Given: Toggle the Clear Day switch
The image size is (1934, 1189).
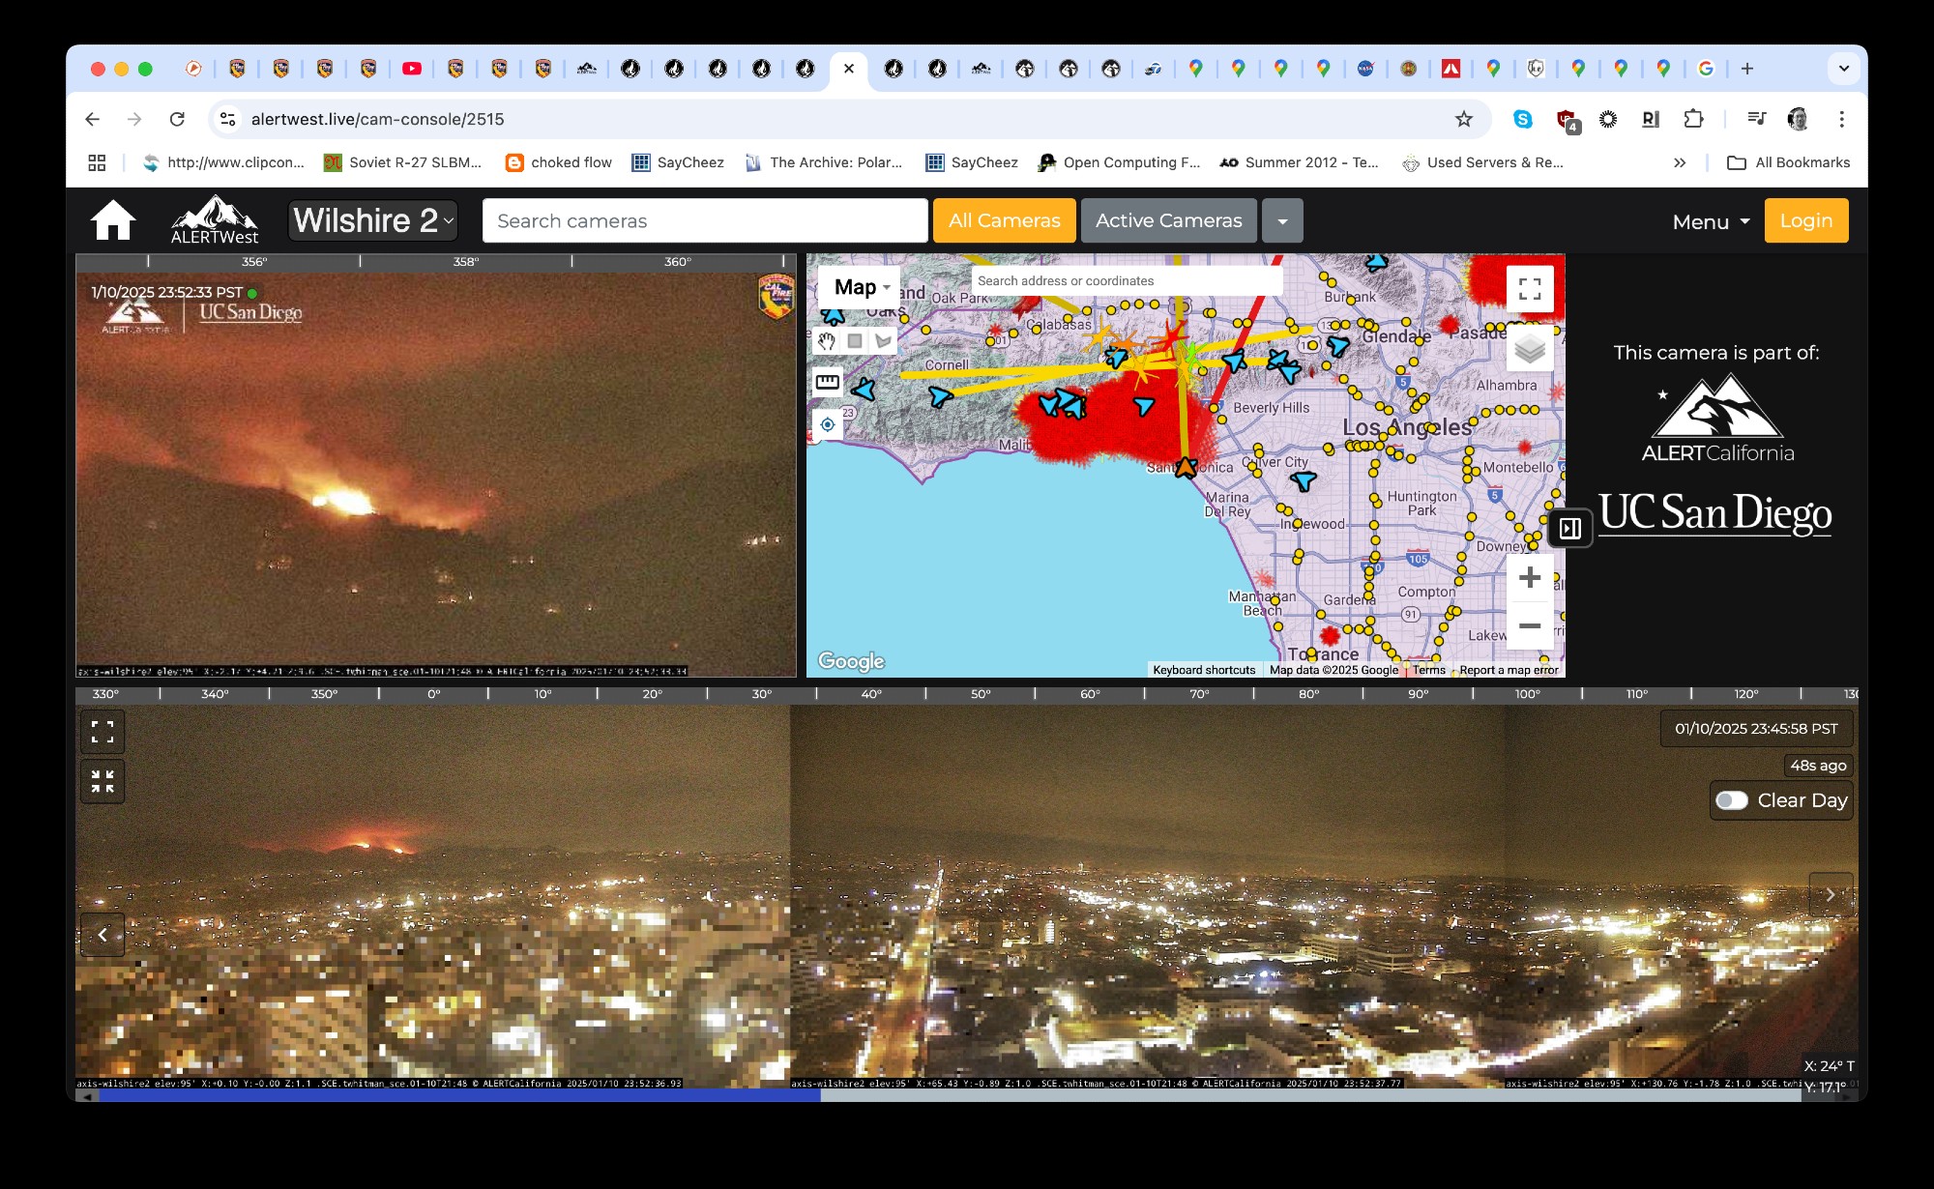Looking at the screenshot, I should (1732, 800).
